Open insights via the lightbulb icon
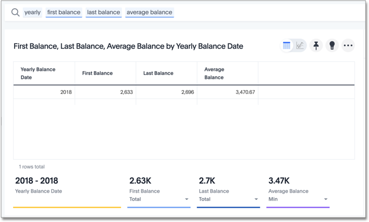369x222 pixels. click(x=332, y=45)
